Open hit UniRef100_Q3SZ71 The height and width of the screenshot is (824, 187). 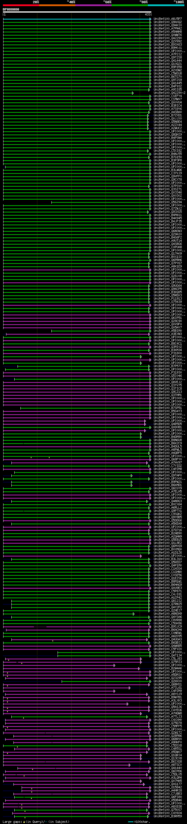168,189
